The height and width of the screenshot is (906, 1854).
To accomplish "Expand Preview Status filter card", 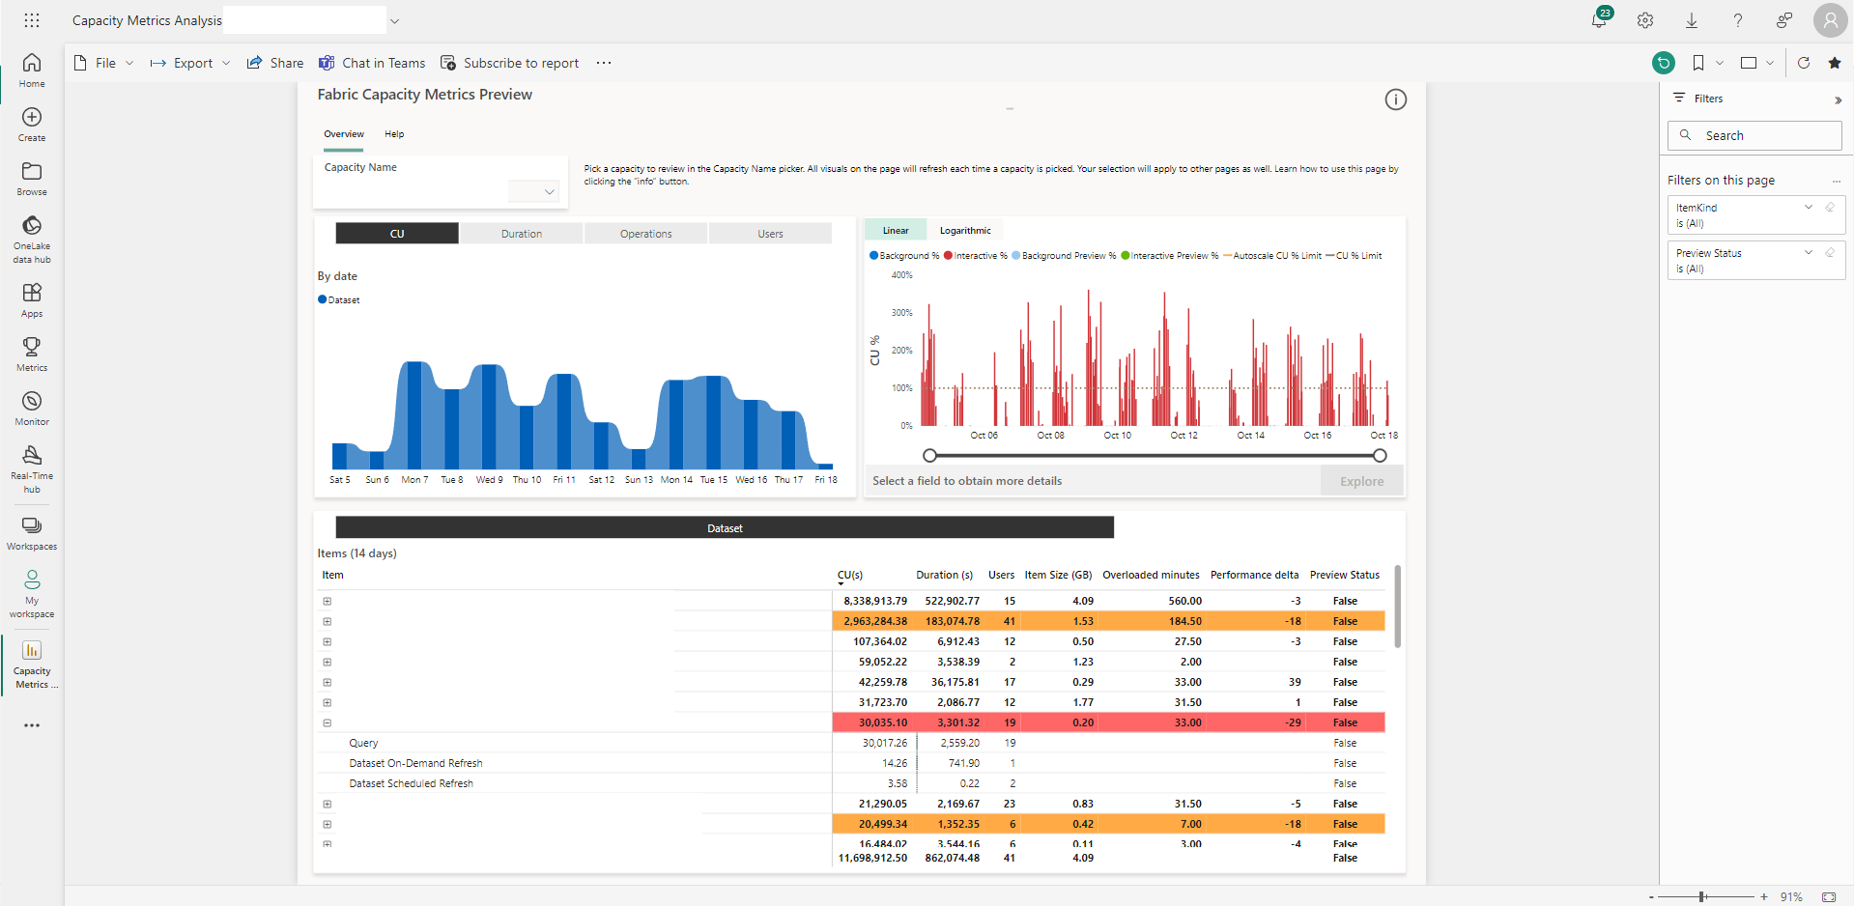I will [x=1809, y=252].
